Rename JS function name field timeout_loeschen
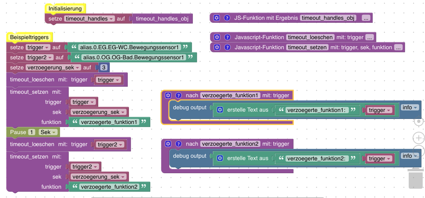Screen dimensions: 425x198 311,37
